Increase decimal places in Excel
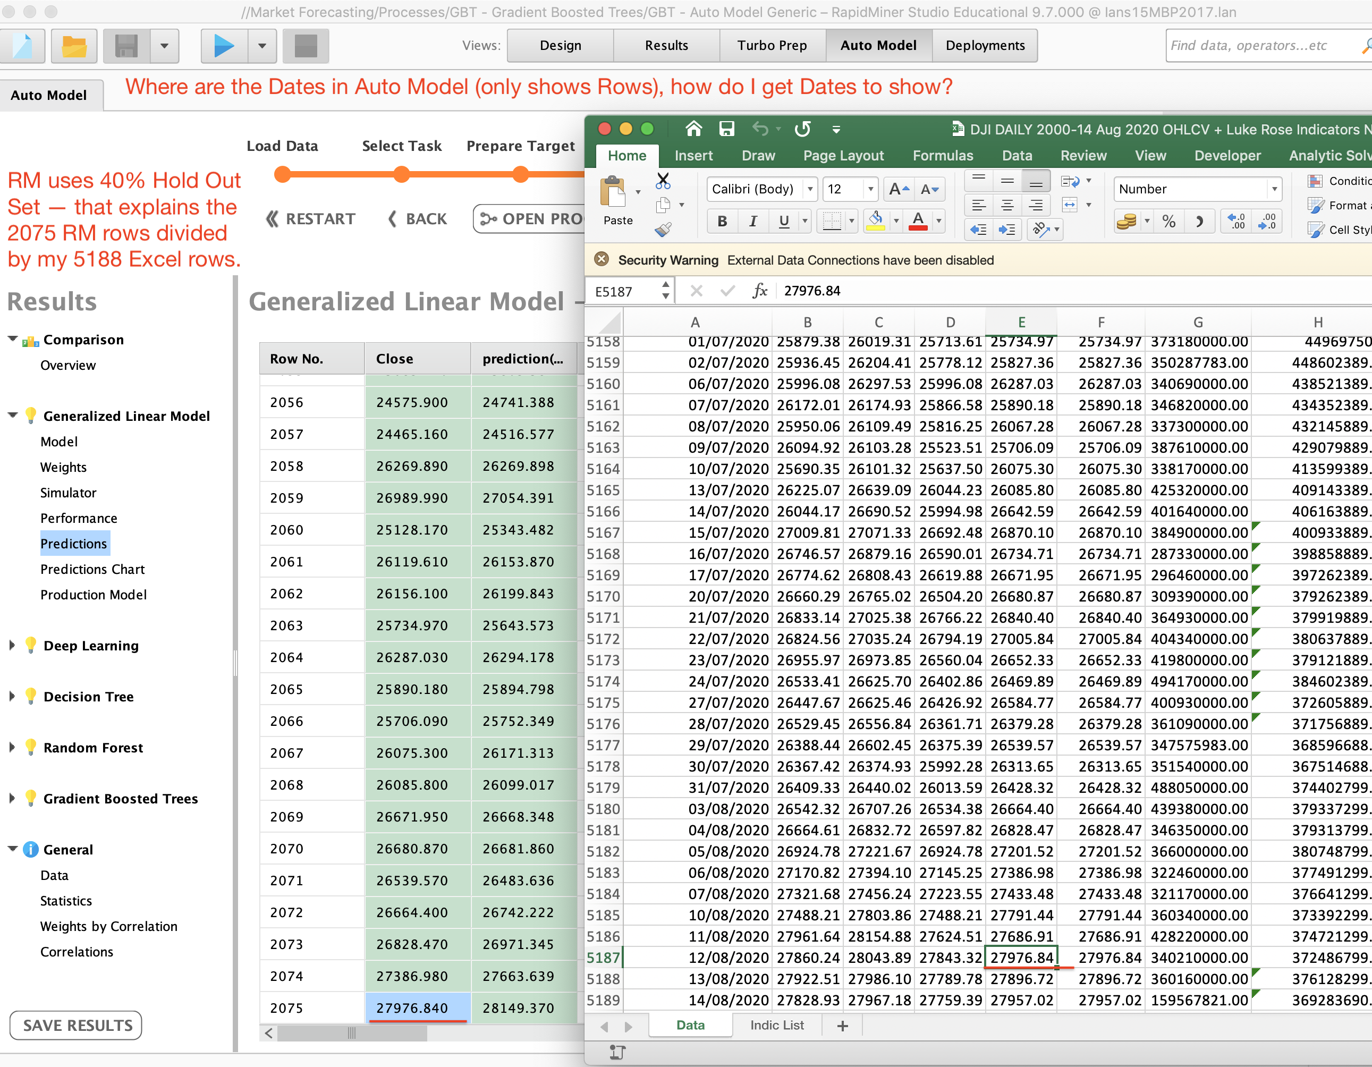1372x1067 pixels. (x=1237, y=221)
